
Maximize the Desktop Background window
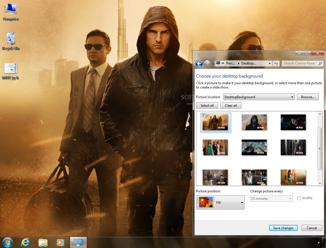[x=307, y=53]
